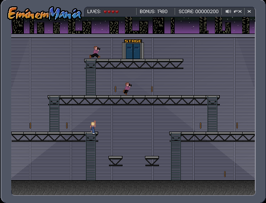Click the cameraman running on the top platform
266x203 pixels.
click(95, 52)
